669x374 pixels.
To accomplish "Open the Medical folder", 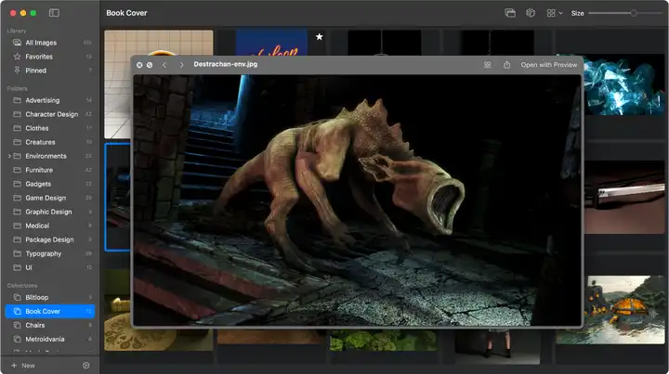I will [50, 226].
